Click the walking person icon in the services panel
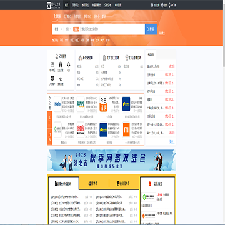Screen dimensions: 225x225 pos(61,79)
